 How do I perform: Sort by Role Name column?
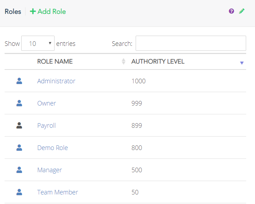coord(81,61)
